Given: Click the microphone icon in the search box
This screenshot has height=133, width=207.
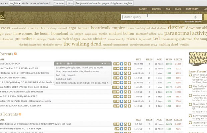Looking at the screenshot, I should coord(195,17).
